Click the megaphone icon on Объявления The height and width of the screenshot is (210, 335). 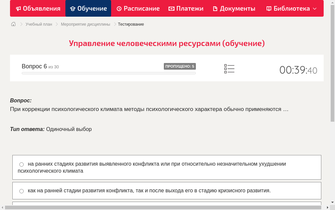tap(18, 8)
